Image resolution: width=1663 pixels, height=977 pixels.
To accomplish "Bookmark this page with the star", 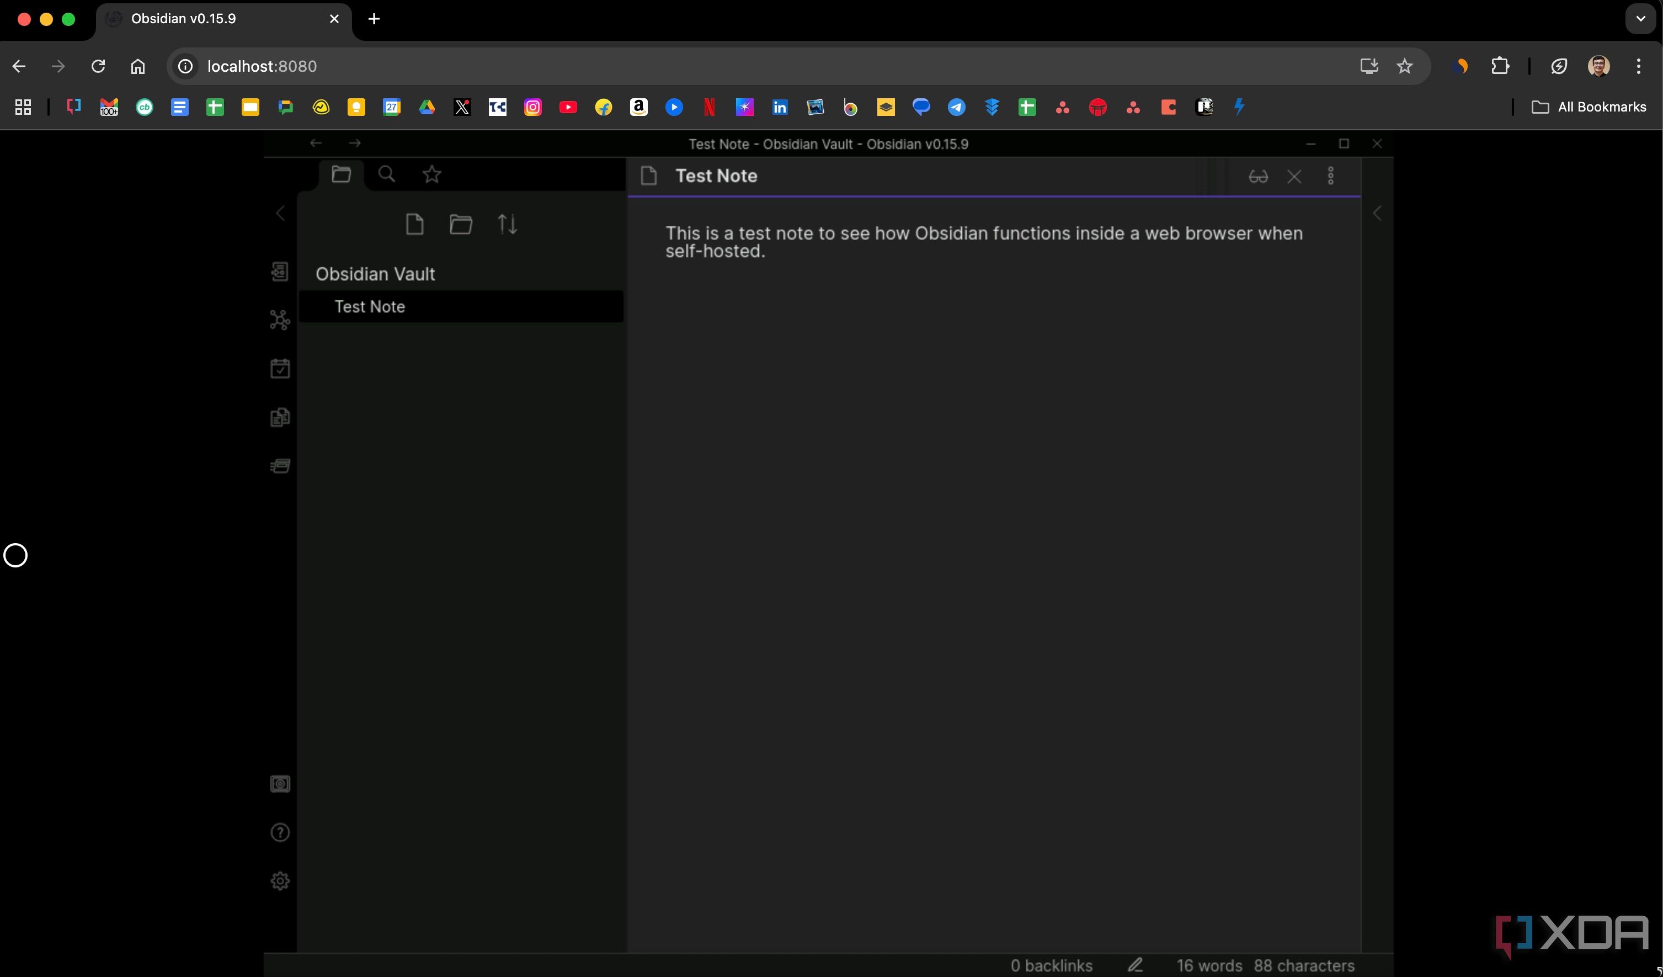I will 1404,66.
